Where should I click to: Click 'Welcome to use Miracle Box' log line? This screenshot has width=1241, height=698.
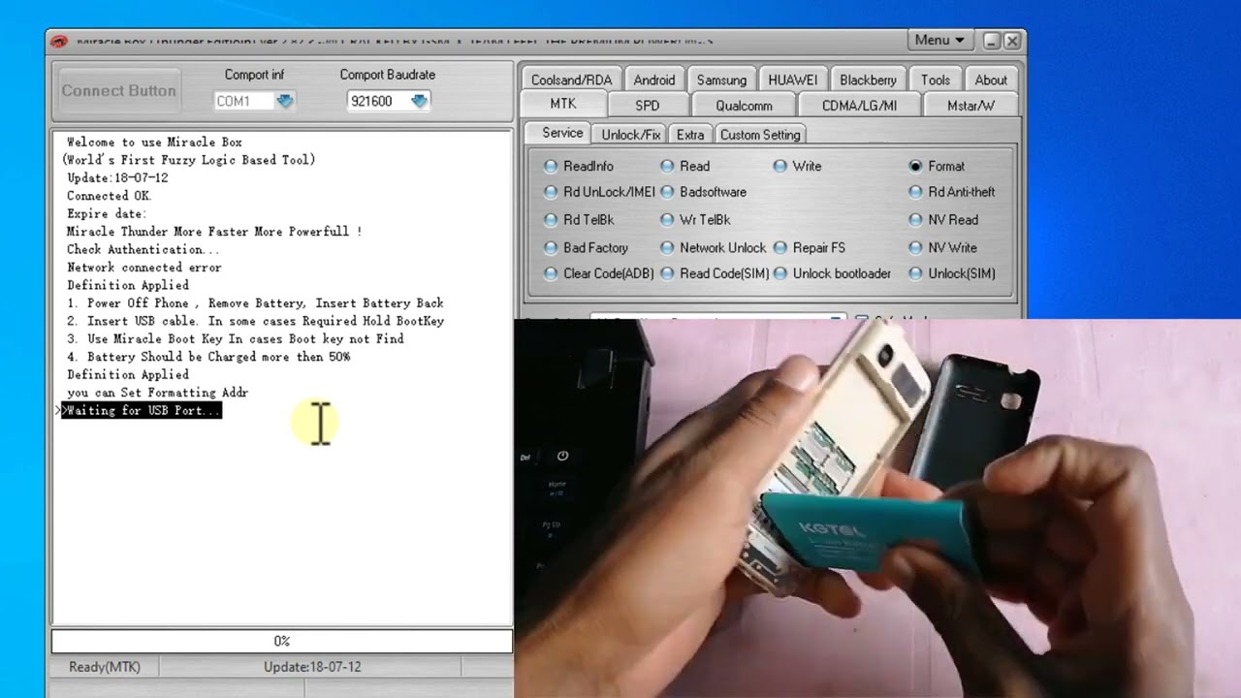(154, 143)
